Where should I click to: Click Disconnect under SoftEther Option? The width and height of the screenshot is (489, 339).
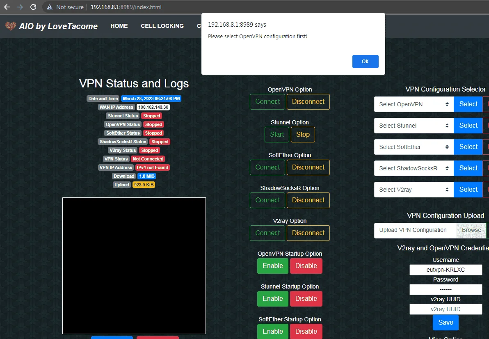click(308, 167)
